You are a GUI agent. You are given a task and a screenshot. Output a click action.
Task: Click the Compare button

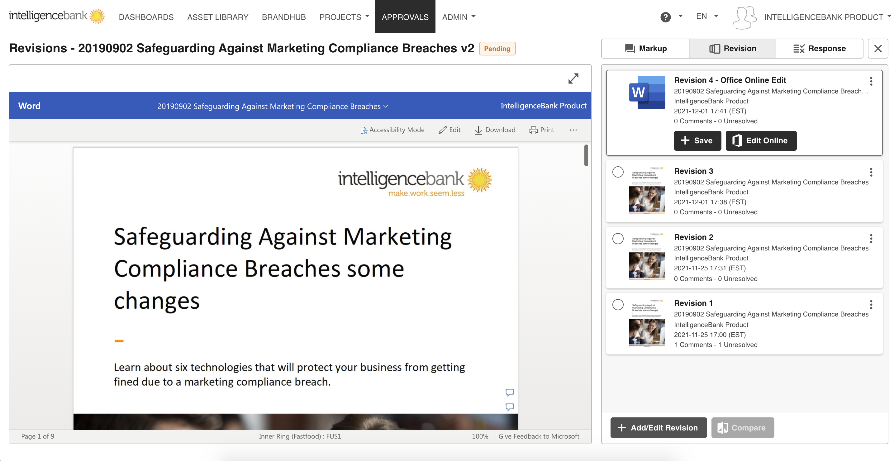click(x=742, y=428)
